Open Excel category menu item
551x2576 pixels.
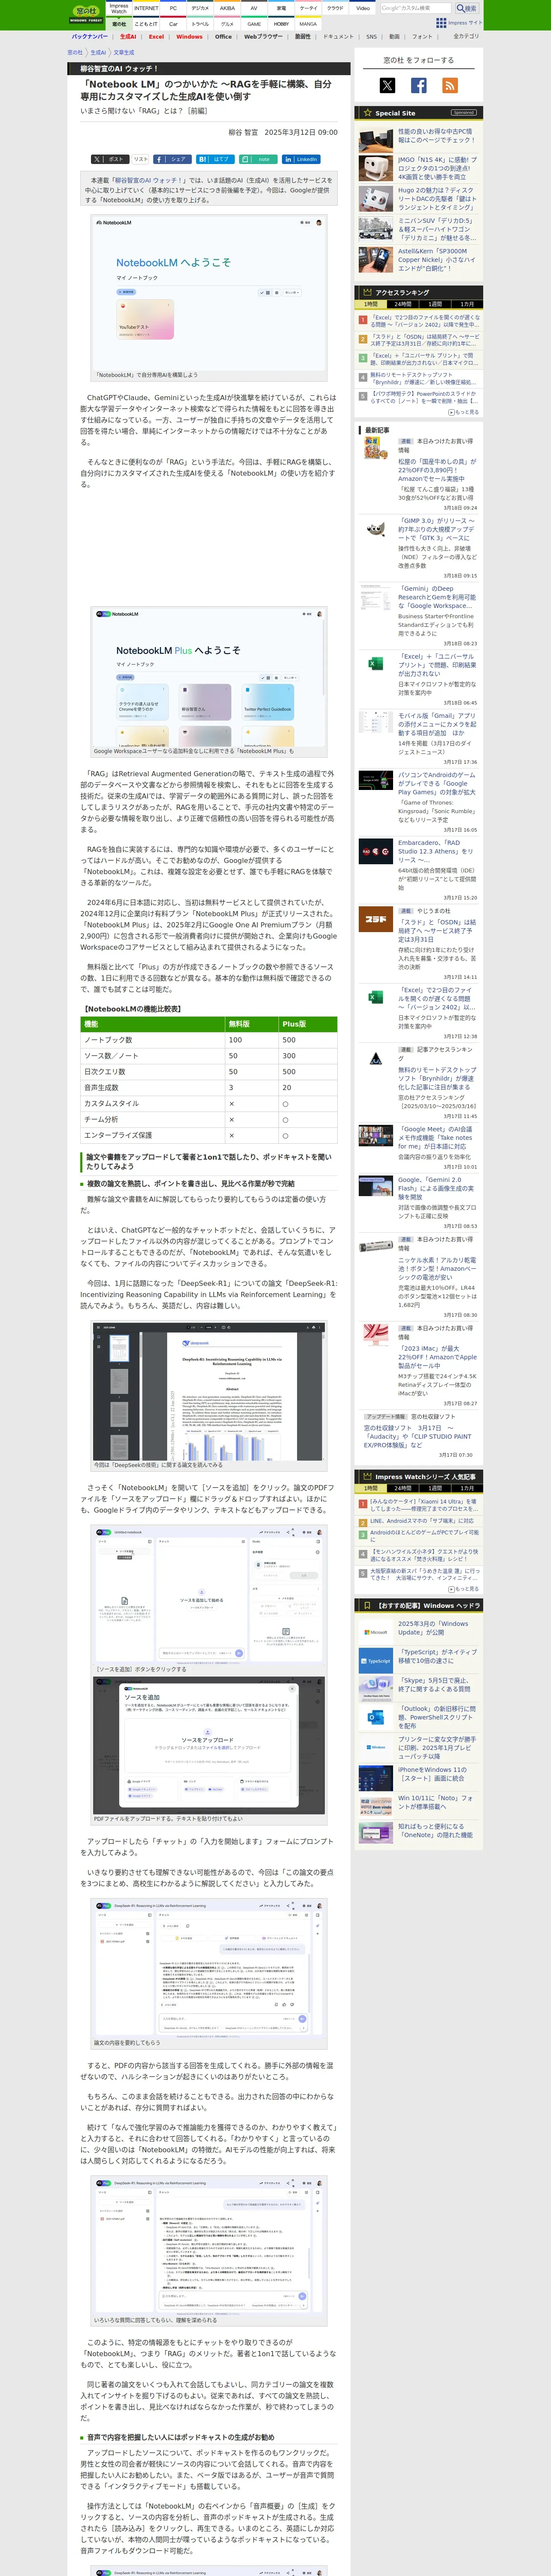tap(157, 36)
